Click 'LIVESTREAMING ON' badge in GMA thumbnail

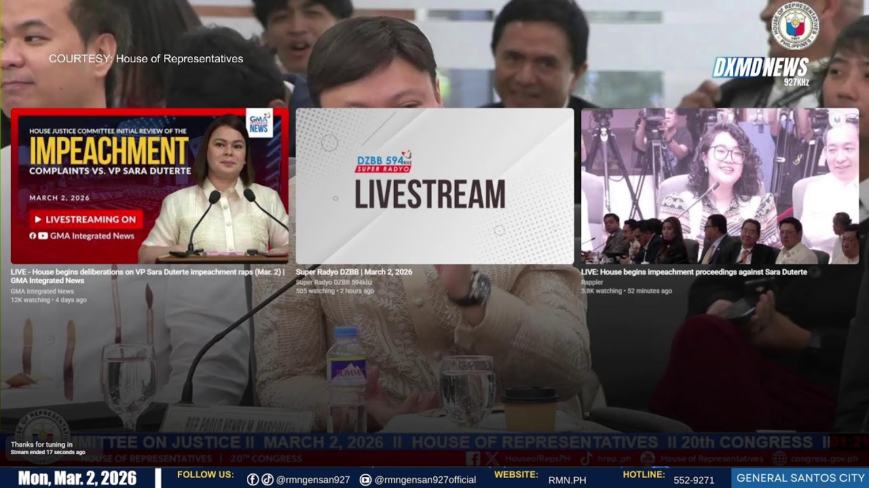coord(86,220)
